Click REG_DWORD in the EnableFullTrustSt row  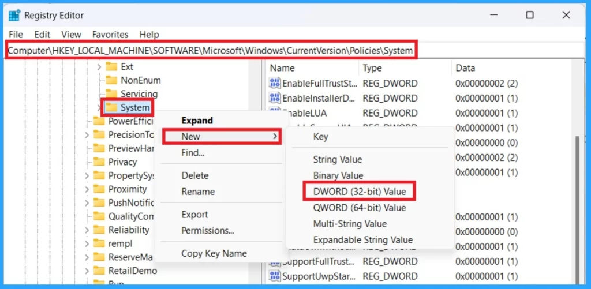[x=390, y=83]
